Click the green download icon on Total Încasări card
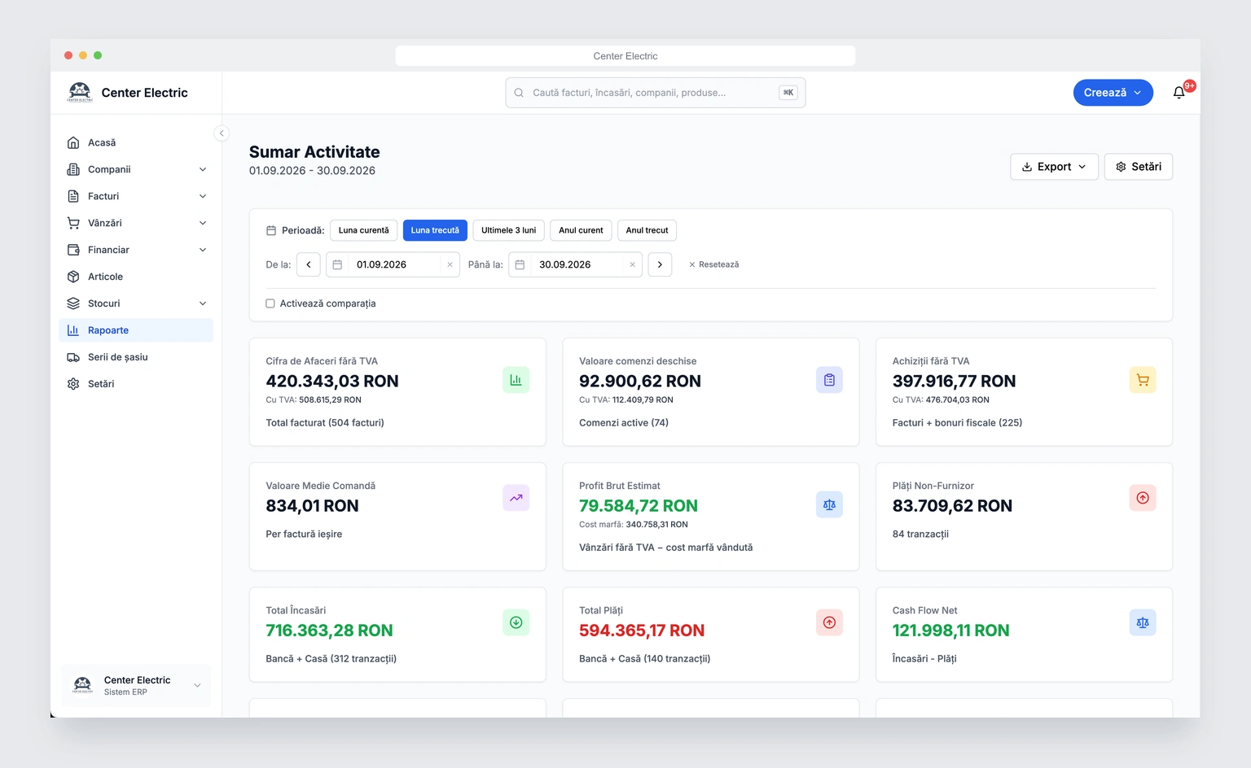The width and height of the screenshot is (1251, 768). tap(516, 622)
